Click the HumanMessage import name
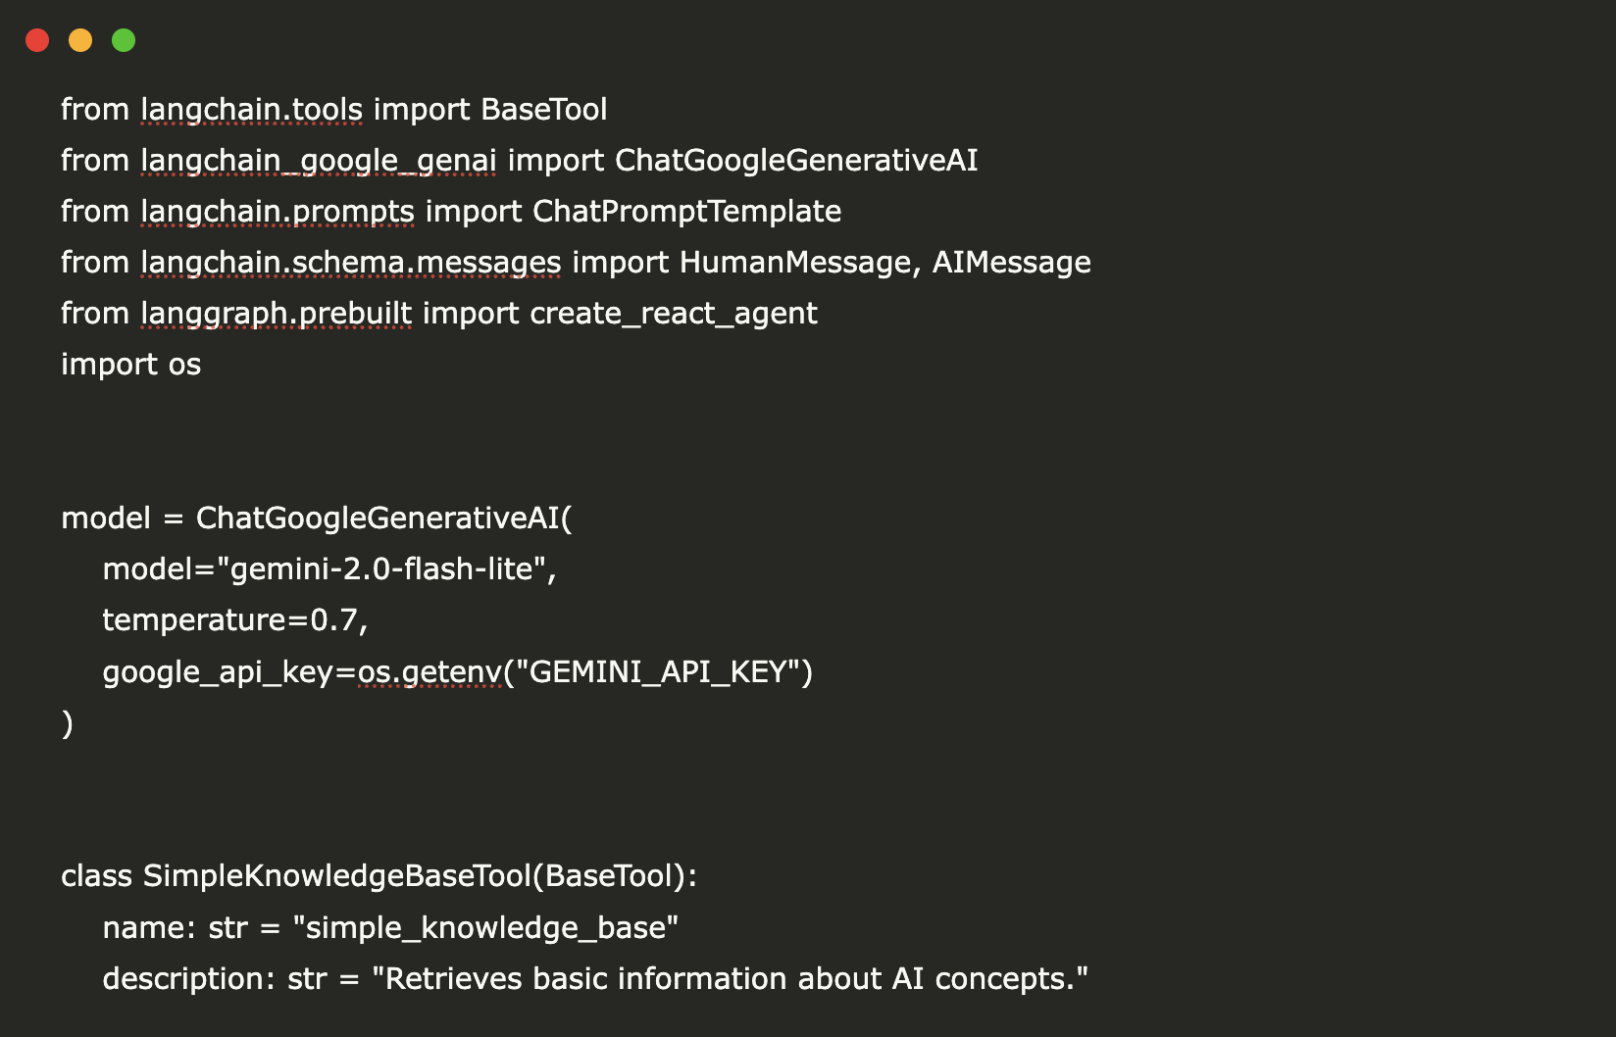Screen dimensions: 1616x1037 tap(795, 263)
